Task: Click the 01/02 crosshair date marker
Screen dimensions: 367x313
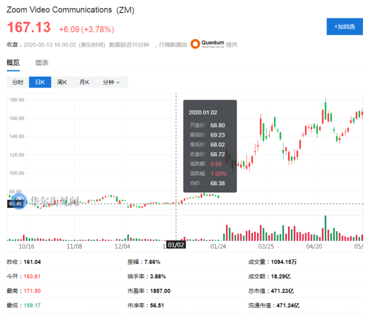Action: pyautogui.click(x=176, y=245)
